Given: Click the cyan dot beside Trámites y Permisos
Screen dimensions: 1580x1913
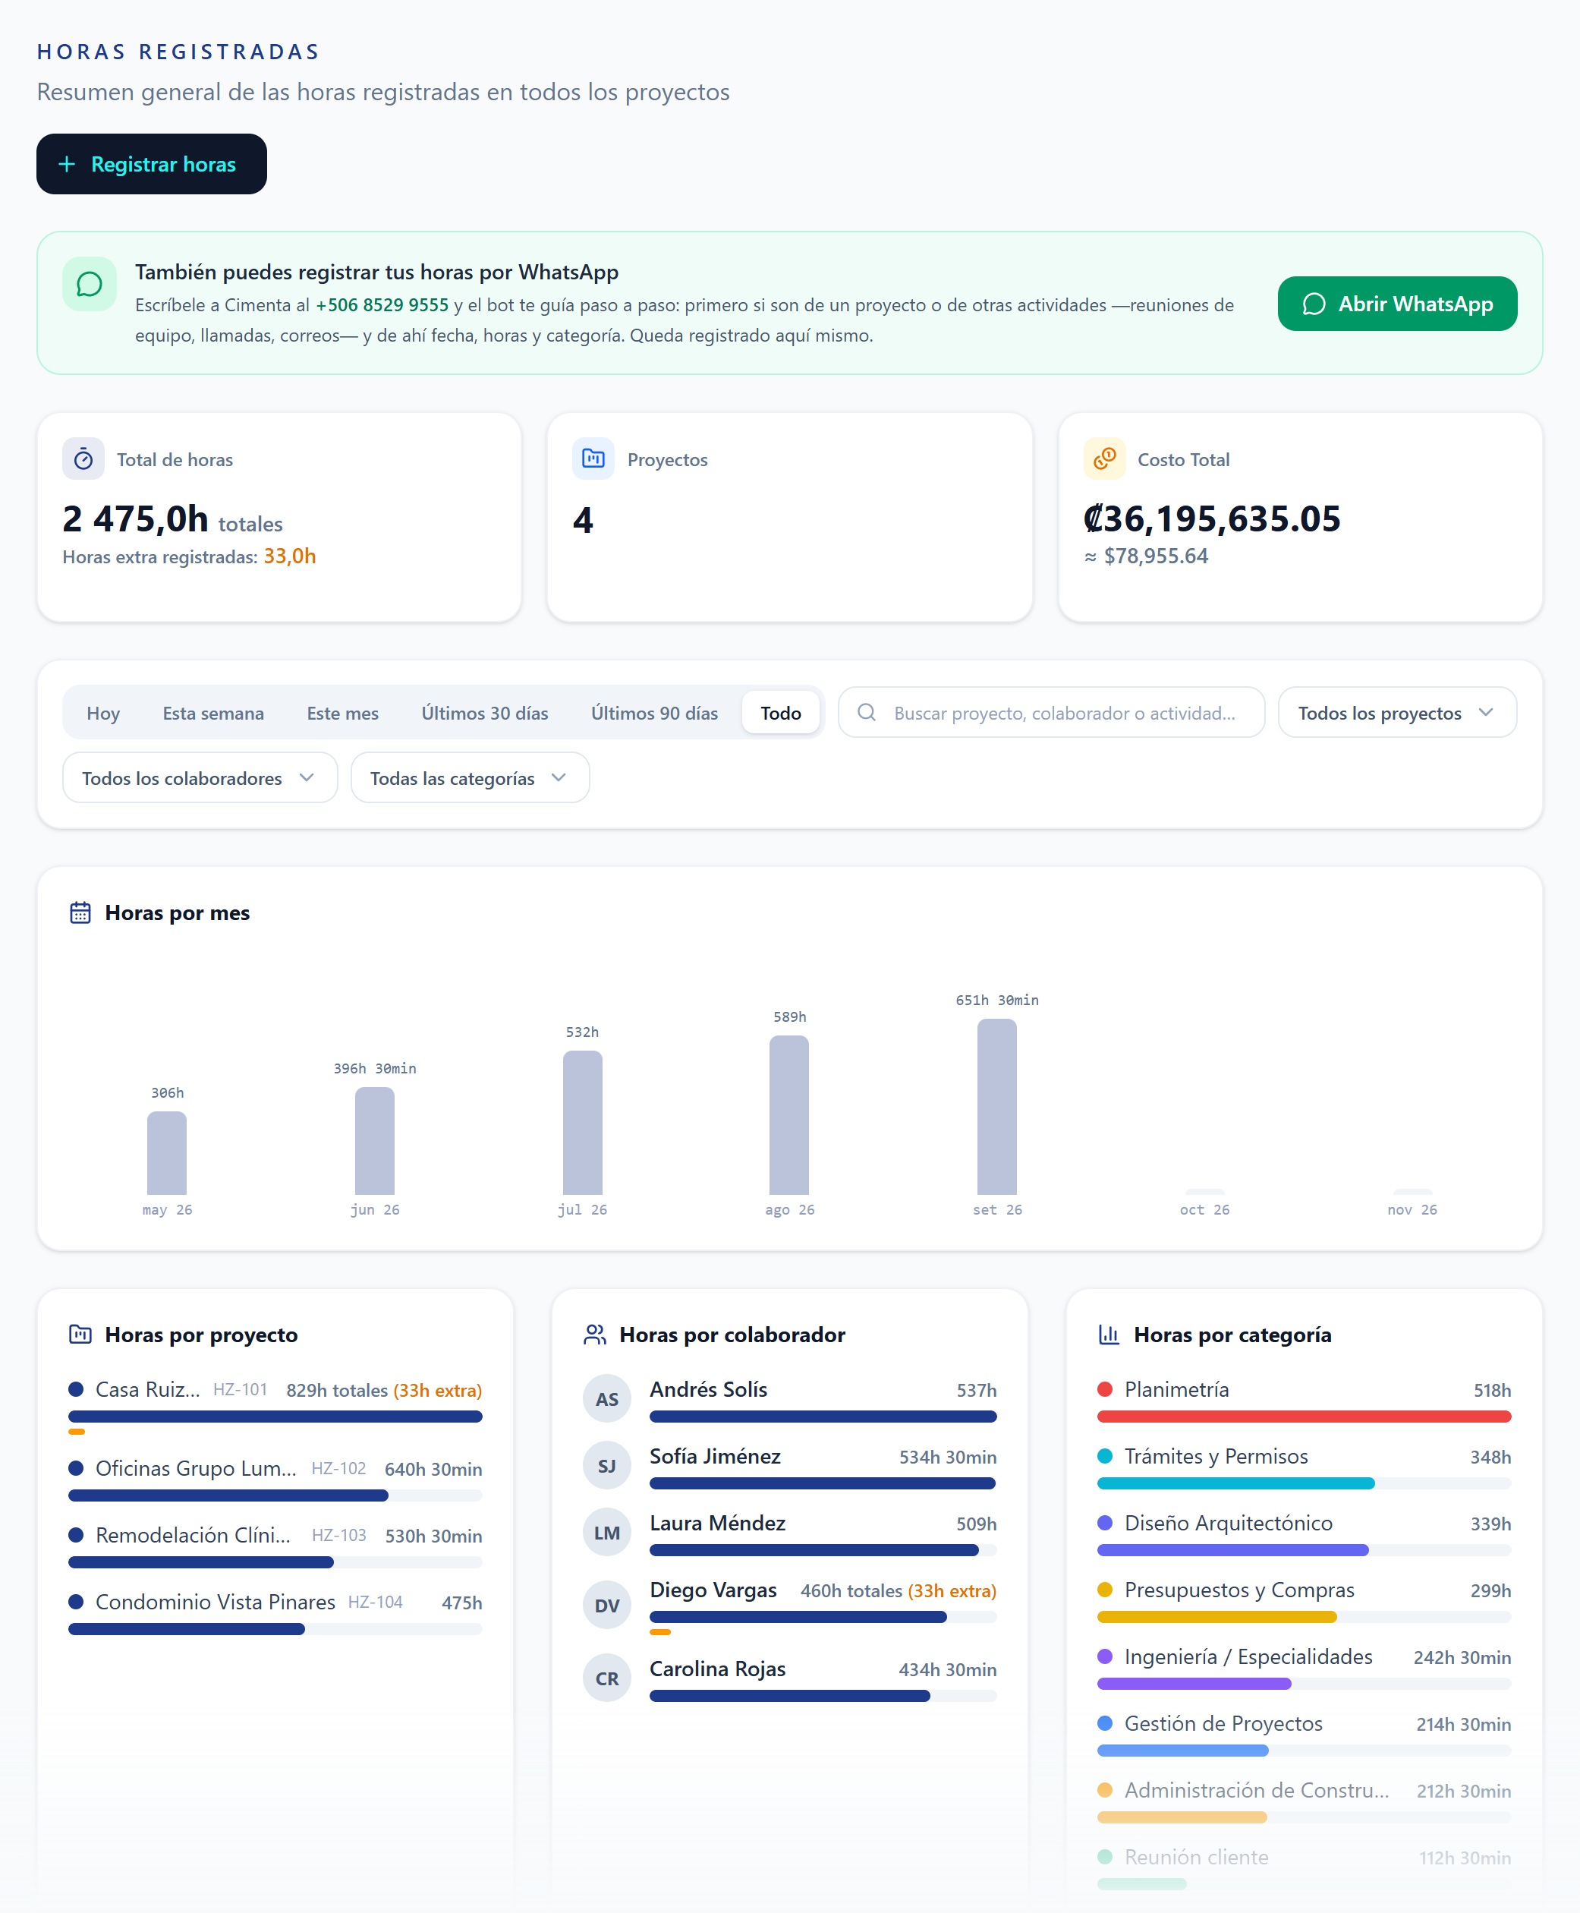Looking at the screenshot, I should (x=1105, y=1456).
